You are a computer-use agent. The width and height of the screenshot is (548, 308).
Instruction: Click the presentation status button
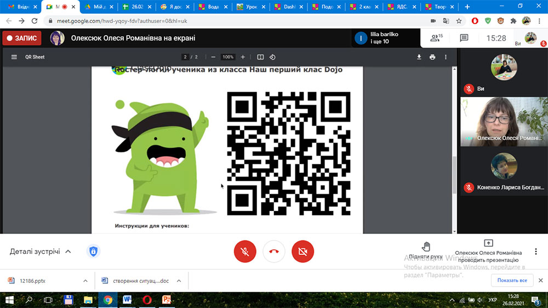point(488,251)
